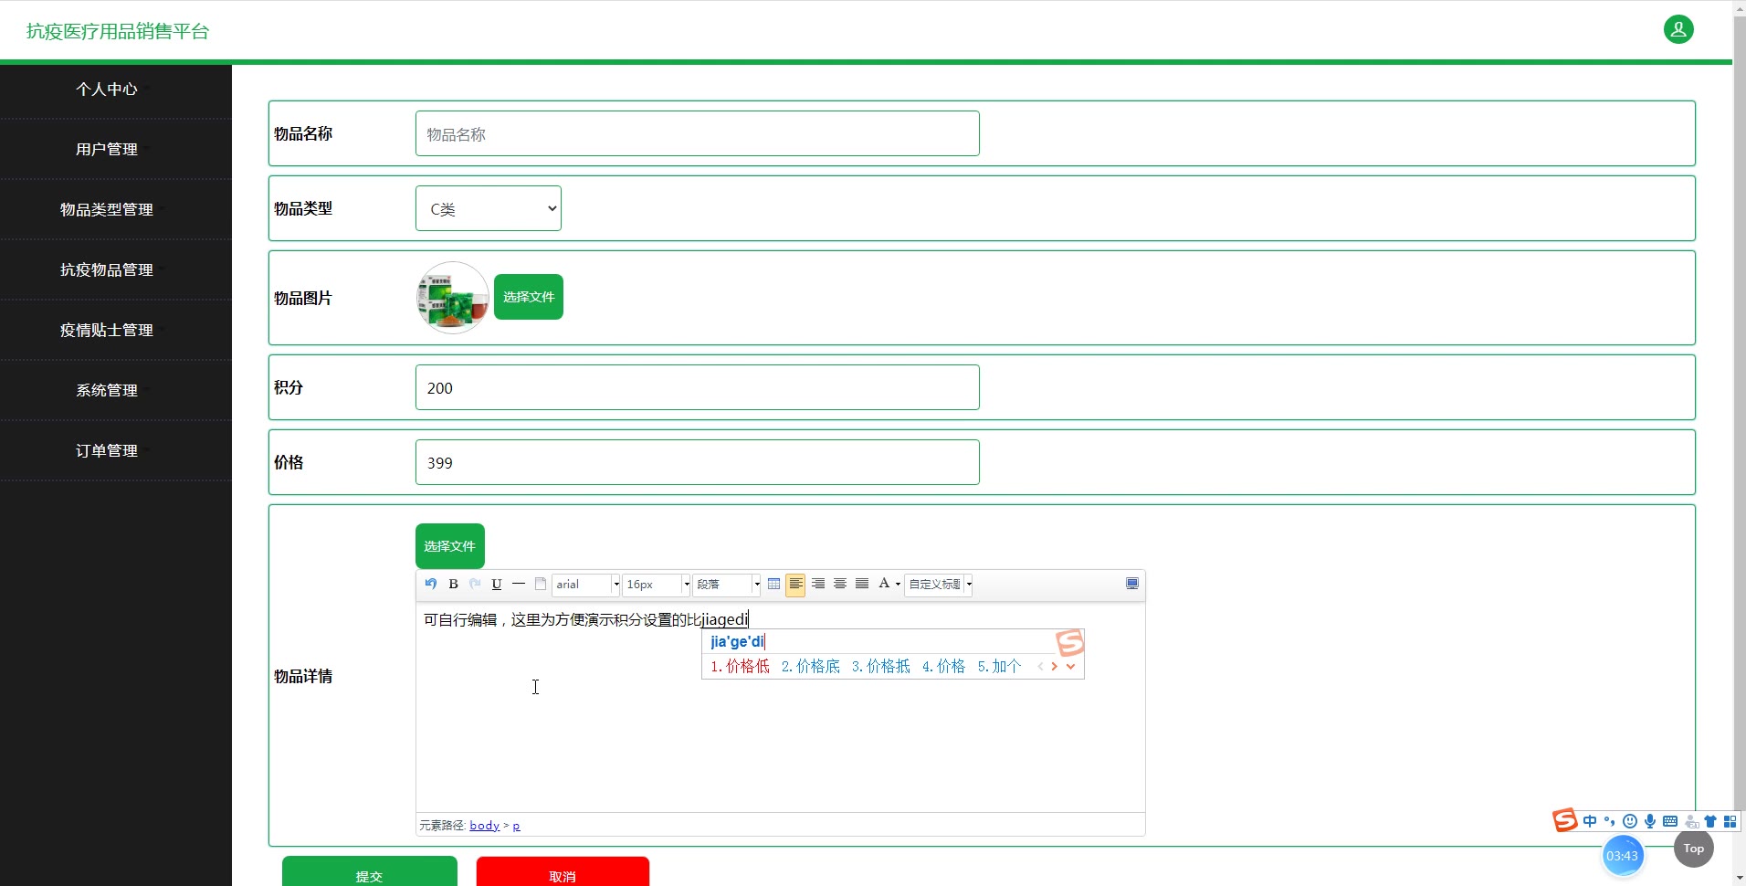The height and width of the screenshot is (886, 1746).
Task: Open 物品类型管理 in the sidebar
Action: click(x=107, y=209)
